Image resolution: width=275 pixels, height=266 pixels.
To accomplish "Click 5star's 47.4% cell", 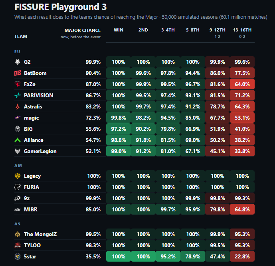I will [218, 256].
